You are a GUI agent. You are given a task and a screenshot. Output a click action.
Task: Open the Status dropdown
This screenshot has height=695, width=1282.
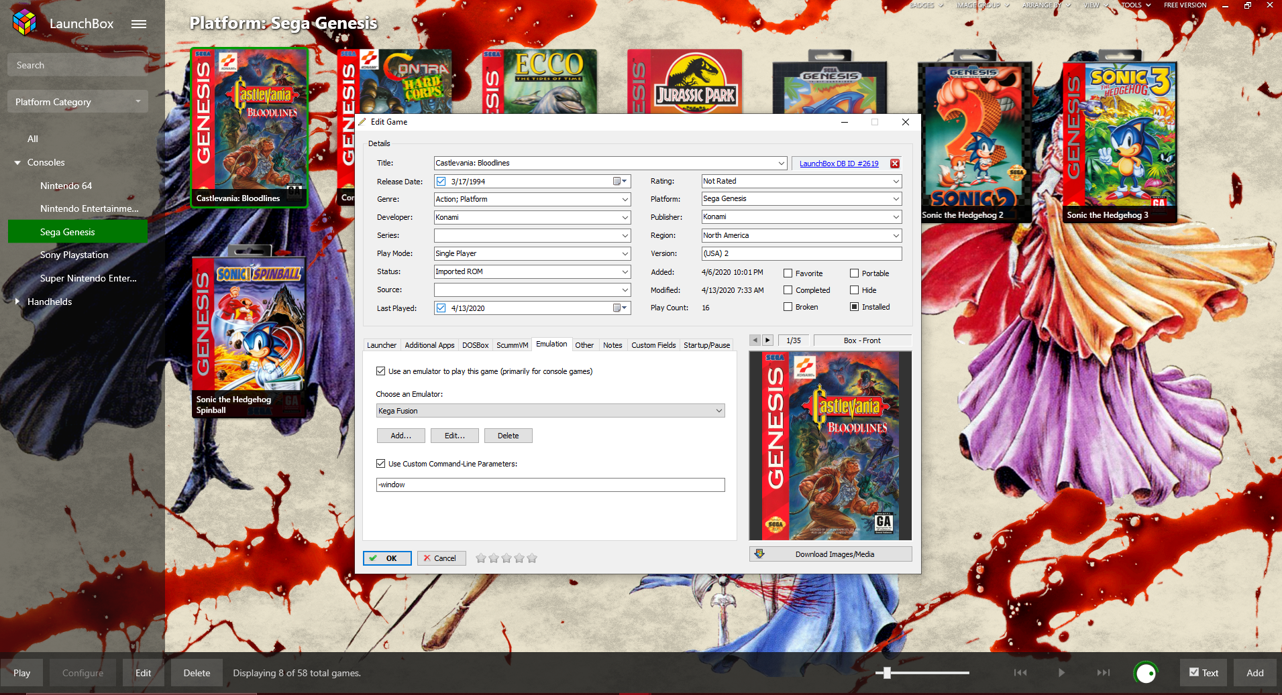[x=625, y=272]
